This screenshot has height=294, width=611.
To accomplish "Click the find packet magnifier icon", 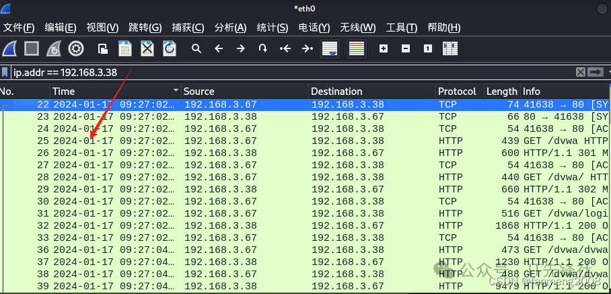I will click(196, 48).
